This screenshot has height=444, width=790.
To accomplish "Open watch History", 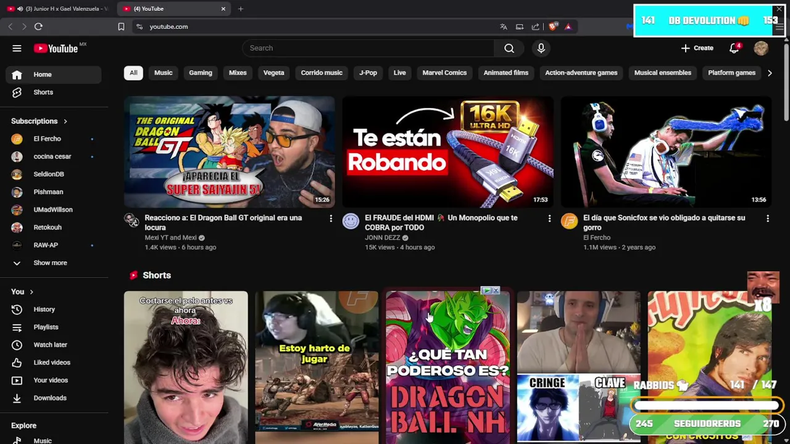I will pyautogui.click(x=54, y=310).
